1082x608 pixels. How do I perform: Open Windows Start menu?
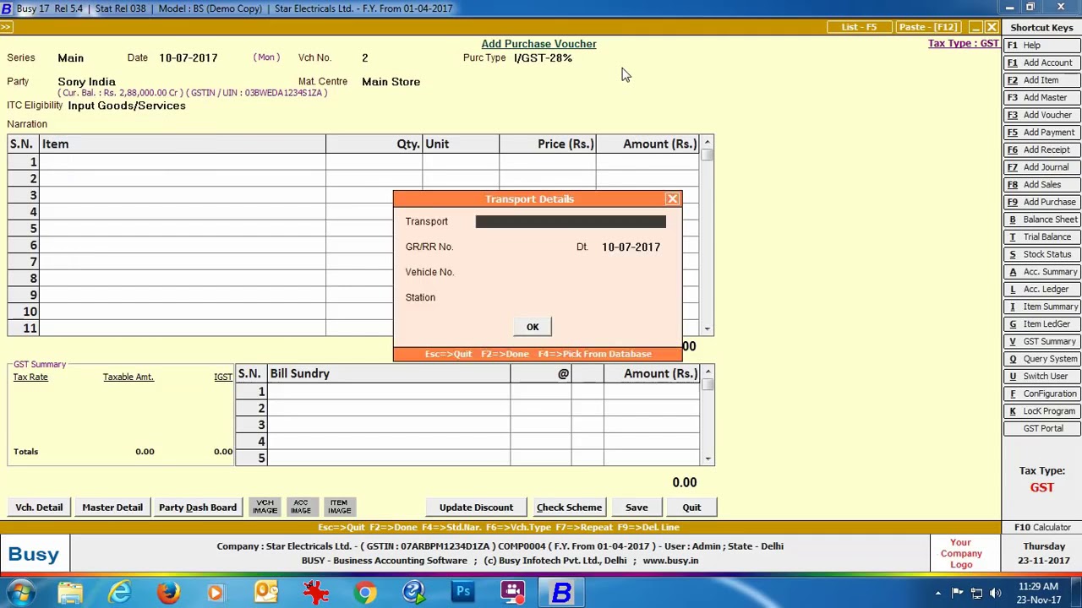(x=20, y=593)
